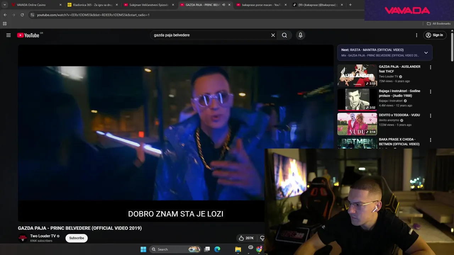
Task: Go back with the browser back arrow
Action: pyautogui.click(x=5, y=15)
